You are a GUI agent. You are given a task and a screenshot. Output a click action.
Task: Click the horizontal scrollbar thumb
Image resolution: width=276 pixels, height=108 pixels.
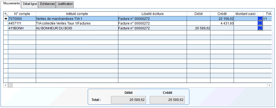click(10, 85)
